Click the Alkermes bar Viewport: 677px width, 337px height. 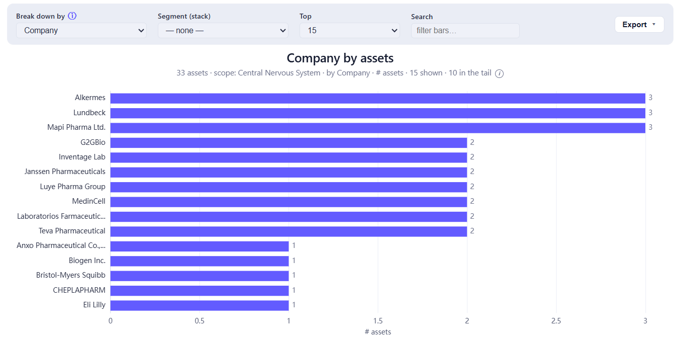378,98
